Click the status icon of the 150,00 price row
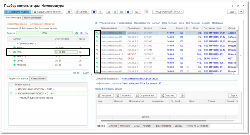The height and width of the screenshot is (135, 250). pyautogui.click(x=97, y=50)
